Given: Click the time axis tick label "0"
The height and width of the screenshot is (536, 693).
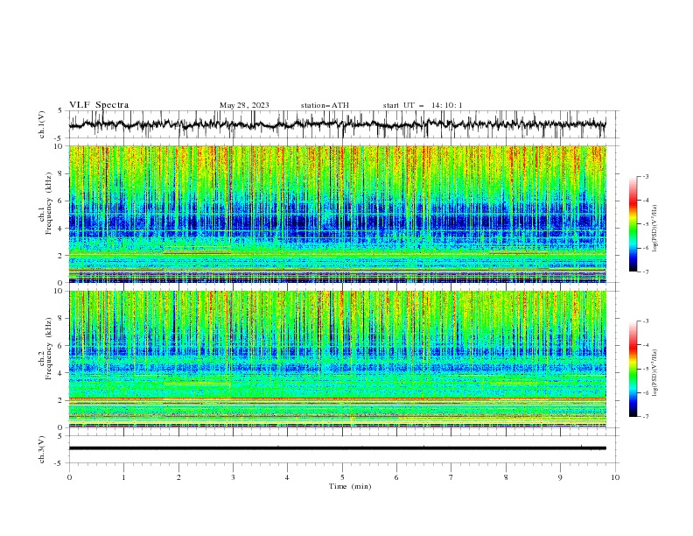Looking at the screenshot, I should (x=69, y=477).
